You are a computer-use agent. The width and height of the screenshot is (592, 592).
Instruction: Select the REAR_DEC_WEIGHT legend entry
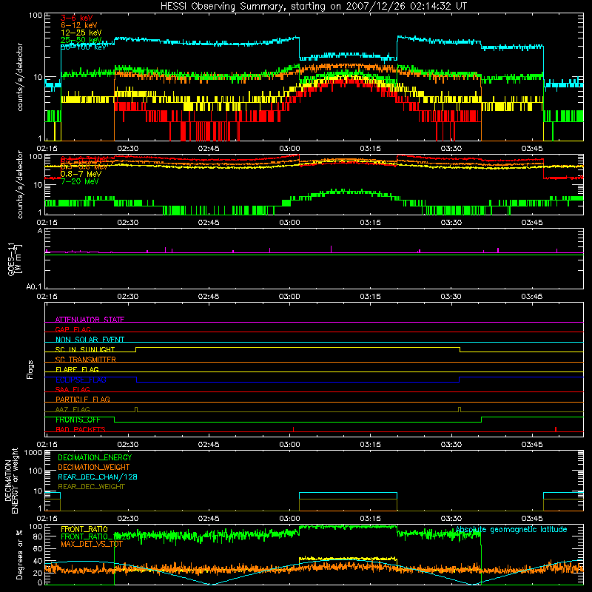(91, 487)
